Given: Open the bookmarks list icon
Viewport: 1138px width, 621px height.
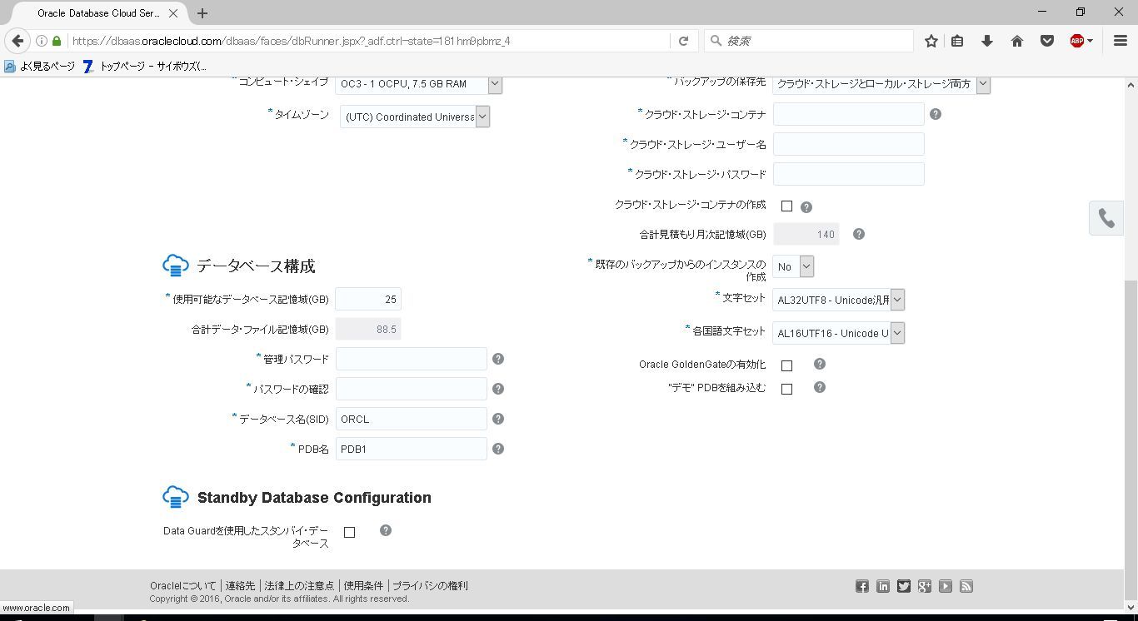Looking at the screenshot, I should (957, 41).
